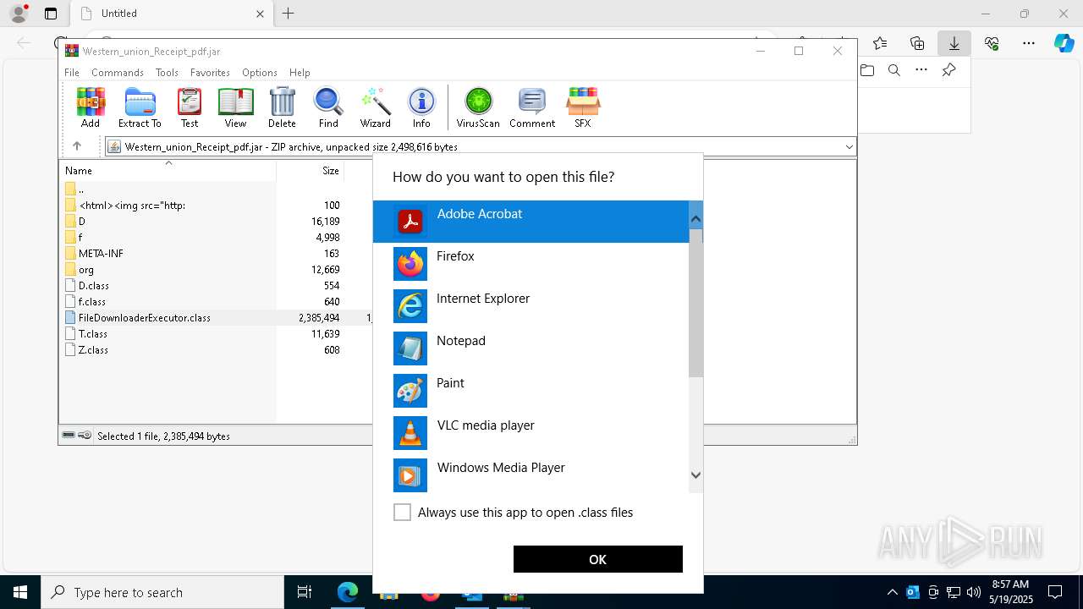Go up one folder level in WinRAR
1083x609 pixels.
tap(77, 146)
